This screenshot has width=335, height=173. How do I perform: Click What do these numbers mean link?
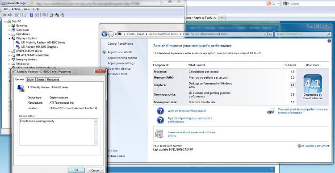pyautogui.click(x=187, y=111)
